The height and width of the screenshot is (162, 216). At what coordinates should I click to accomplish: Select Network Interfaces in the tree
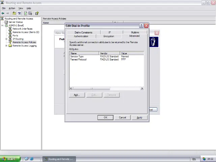(23, 29)
